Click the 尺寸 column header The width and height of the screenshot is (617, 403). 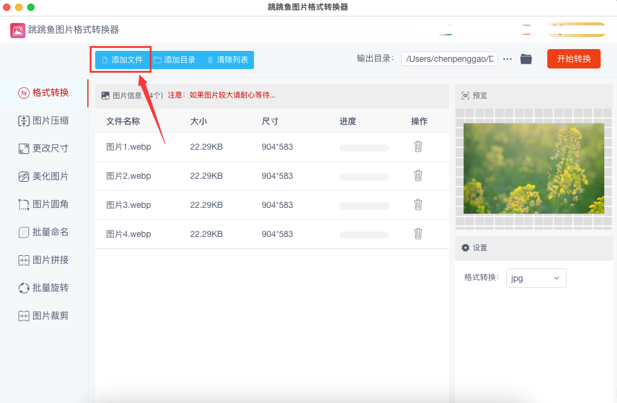coord(270,121)
